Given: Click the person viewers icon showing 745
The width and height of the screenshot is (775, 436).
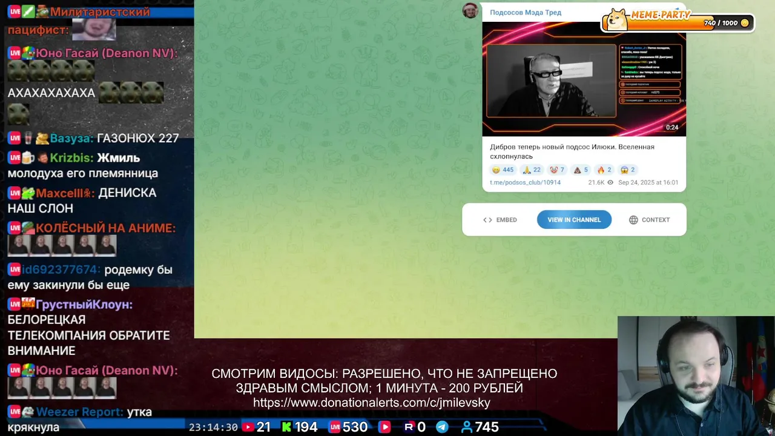Looking at the screenshot, I should pos(466,427).
